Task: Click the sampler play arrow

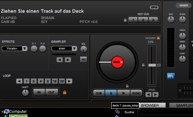Action: click(x=68, y=60)
